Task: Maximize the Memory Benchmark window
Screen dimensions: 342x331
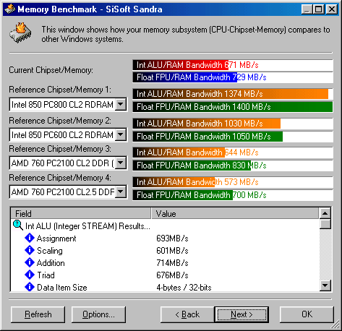Action: [318, 9]
